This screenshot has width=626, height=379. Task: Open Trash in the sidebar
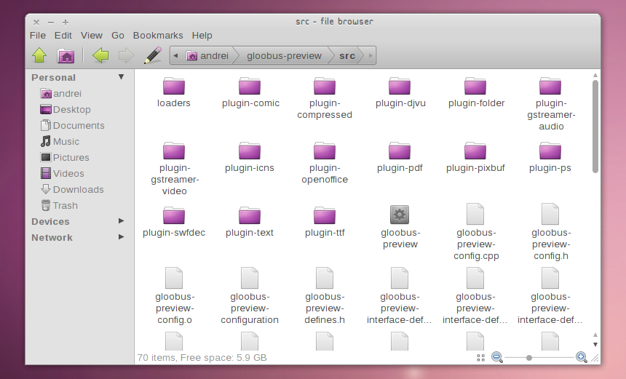60,205
